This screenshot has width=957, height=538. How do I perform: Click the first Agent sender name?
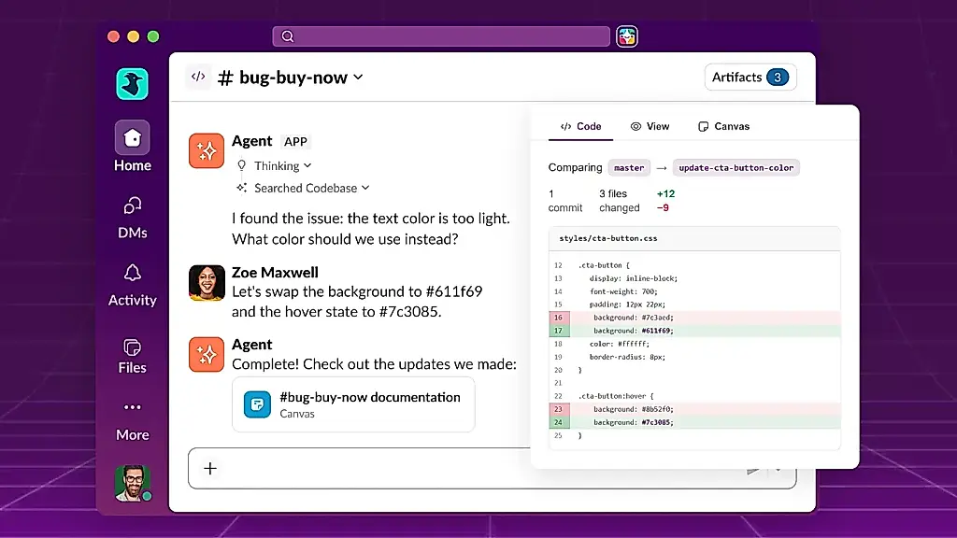tap(251, 141)
